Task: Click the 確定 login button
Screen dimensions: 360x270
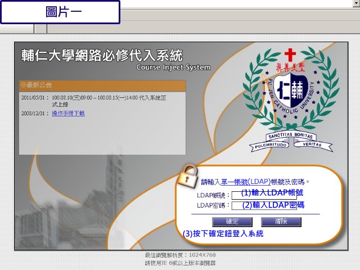Action: tap(232, 222)
